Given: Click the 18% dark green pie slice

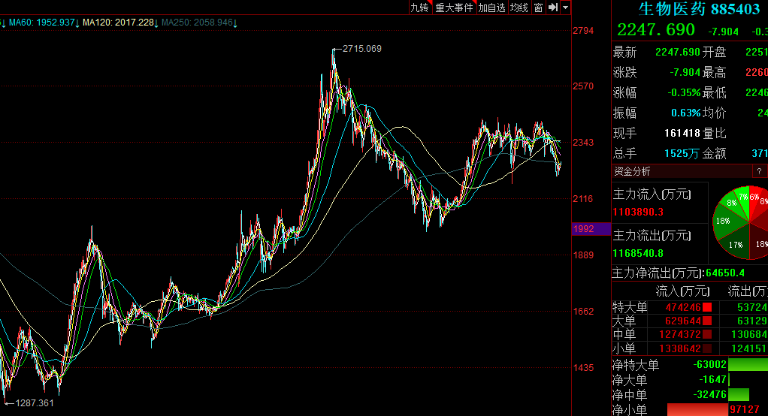Looking at the screenshot, I should point(723,221).
